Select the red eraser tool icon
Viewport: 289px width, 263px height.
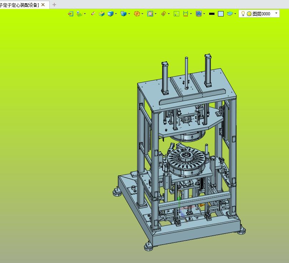(93, 14)
